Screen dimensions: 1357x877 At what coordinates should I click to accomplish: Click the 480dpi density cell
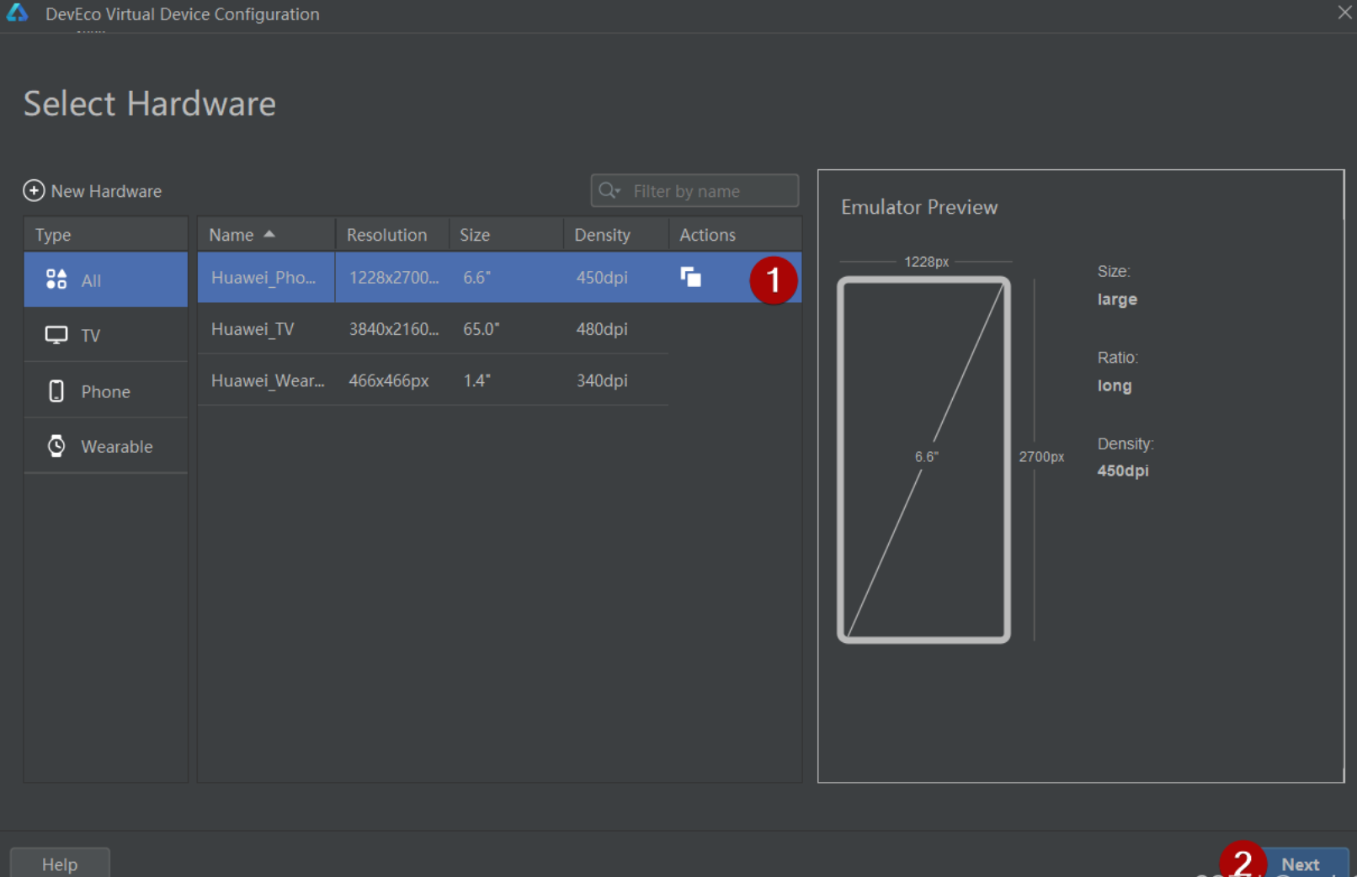pyautogui.click(x=602, y=329)
